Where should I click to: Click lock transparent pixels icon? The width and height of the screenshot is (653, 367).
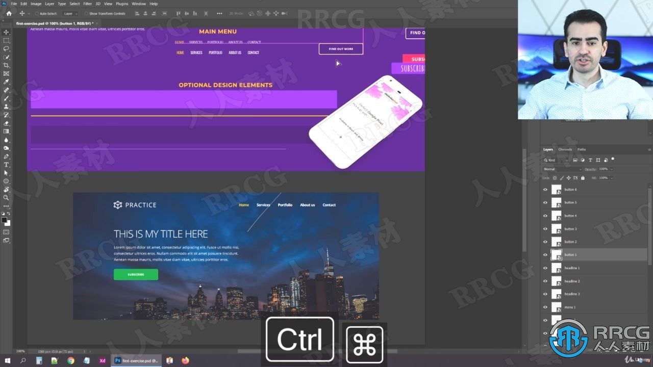pos(555,178)
